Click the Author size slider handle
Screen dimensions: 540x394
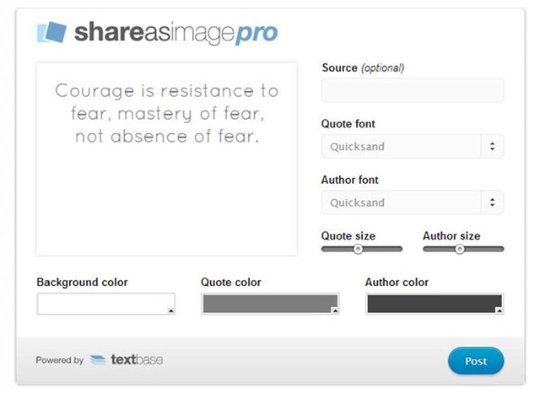click(460, 249)
